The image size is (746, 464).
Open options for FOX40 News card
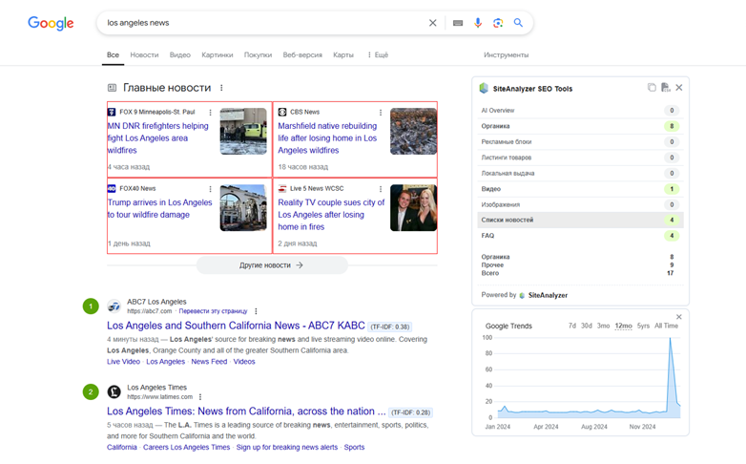[210, 189]
